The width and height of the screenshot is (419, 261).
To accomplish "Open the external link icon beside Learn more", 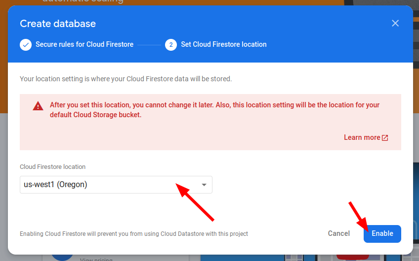I will point(385,138).
